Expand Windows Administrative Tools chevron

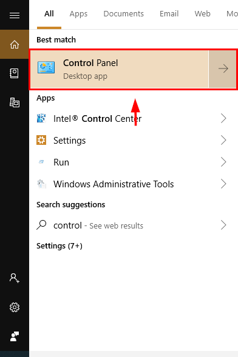[223, 184]
